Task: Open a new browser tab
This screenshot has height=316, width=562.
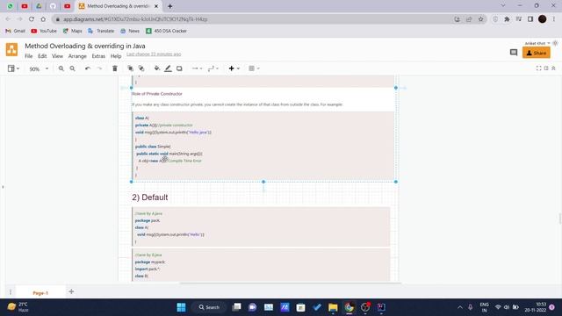Action: (x=169, y=6)
